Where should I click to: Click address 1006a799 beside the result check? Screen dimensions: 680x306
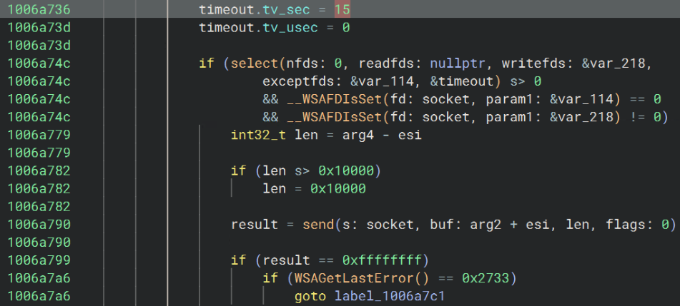(x=39, y=260)
